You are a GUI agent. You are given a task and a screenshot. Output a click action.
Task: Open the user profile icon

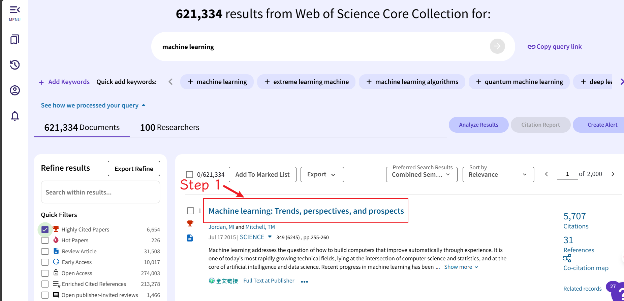14,90
